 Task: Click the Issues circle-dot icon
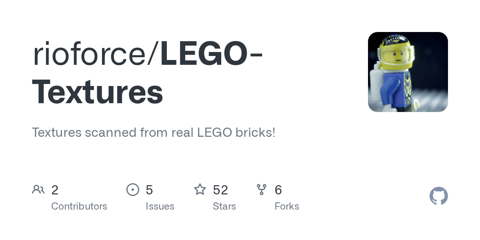(x=133, y=190)
